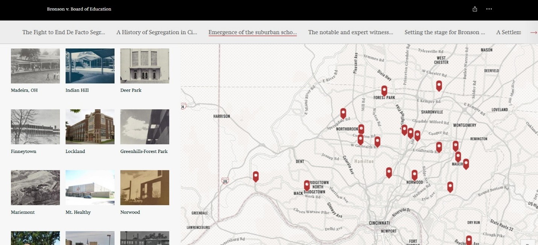Select the Setting the stage for Bronson tab

(444, 32)
